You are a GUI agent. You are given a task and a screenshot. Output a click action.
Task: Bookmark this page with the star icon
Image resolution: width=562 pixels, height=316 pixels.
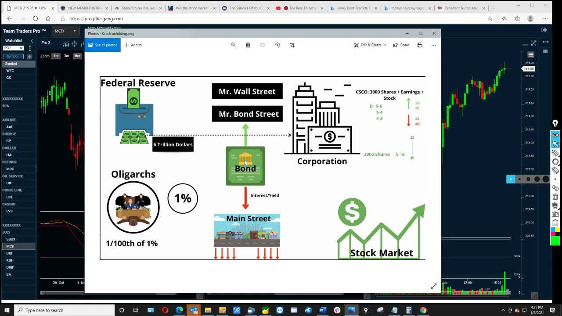click(x=490, y=18)
